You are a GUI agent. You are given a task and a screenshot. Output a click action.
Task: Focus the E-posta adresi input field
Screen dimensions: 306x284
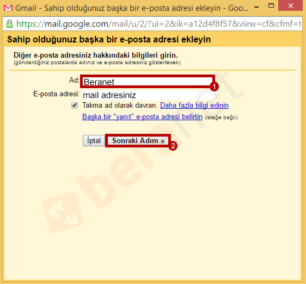tap(148, 95)
